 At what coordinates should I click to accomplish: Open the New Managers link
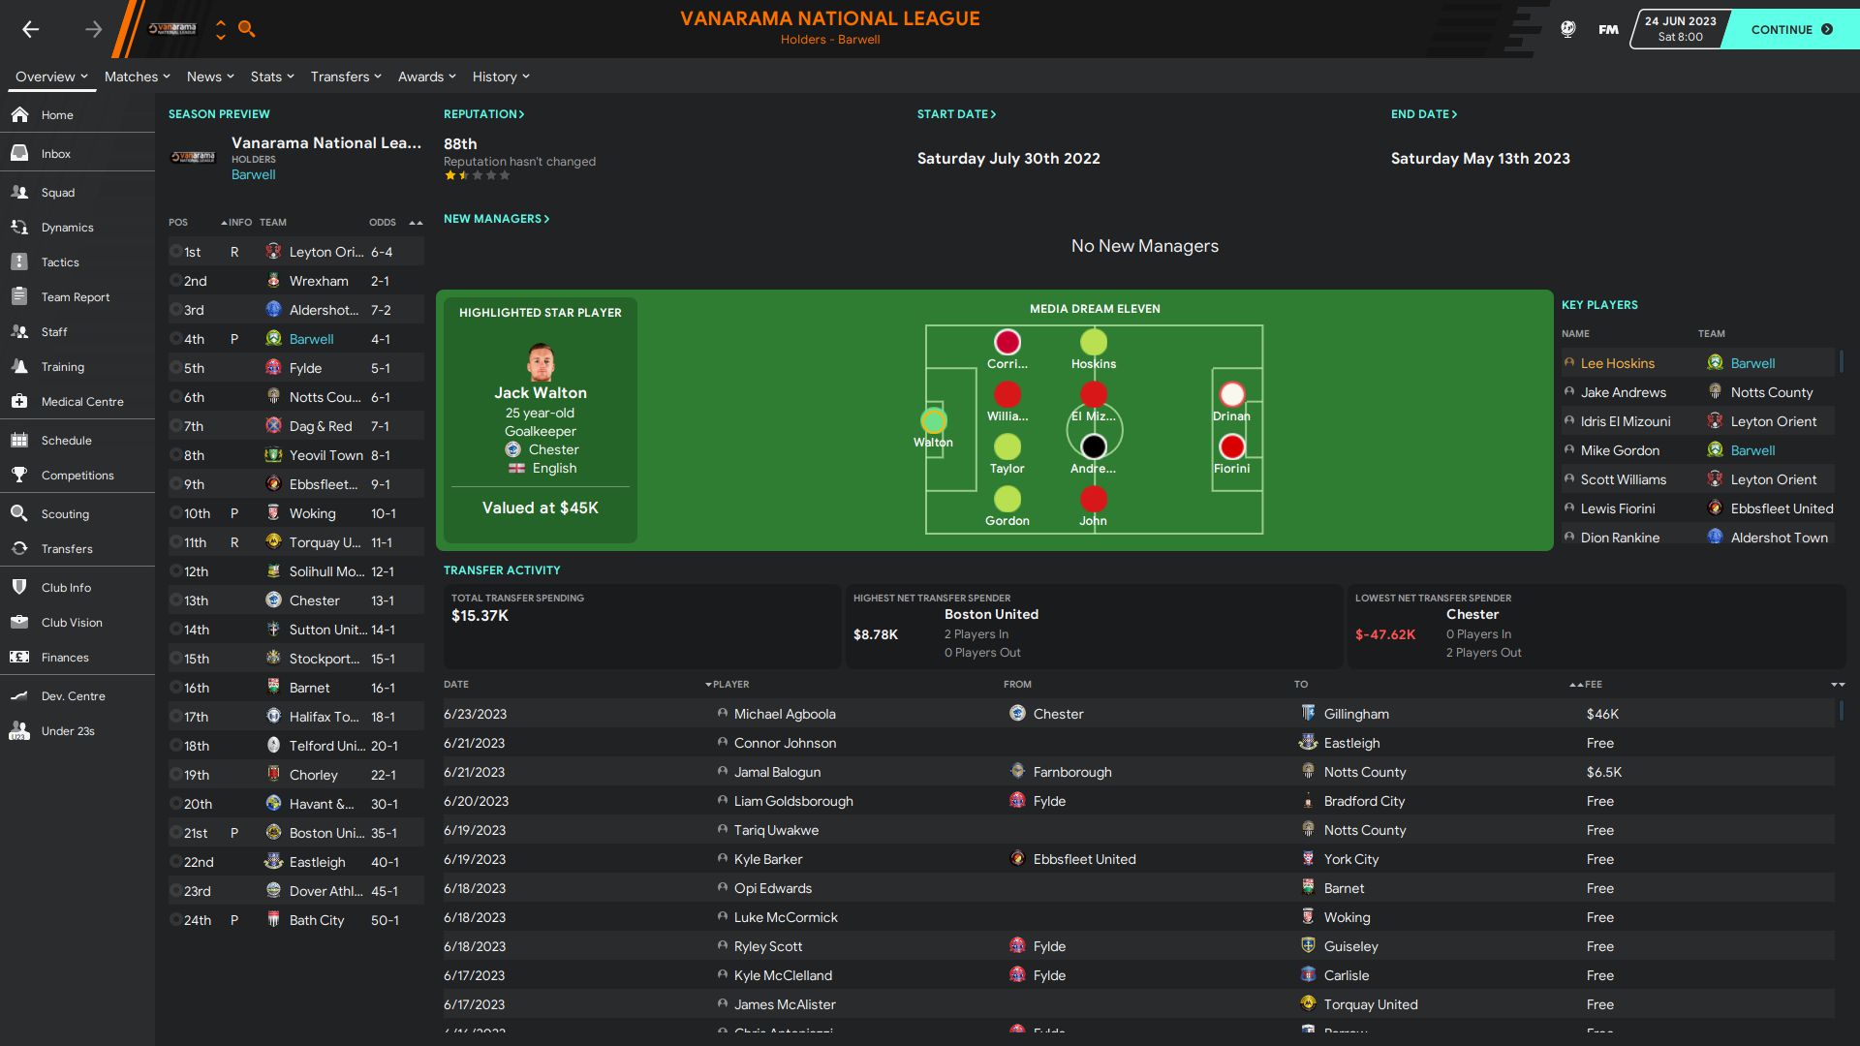pyautogui.click(x=496, y=219)
